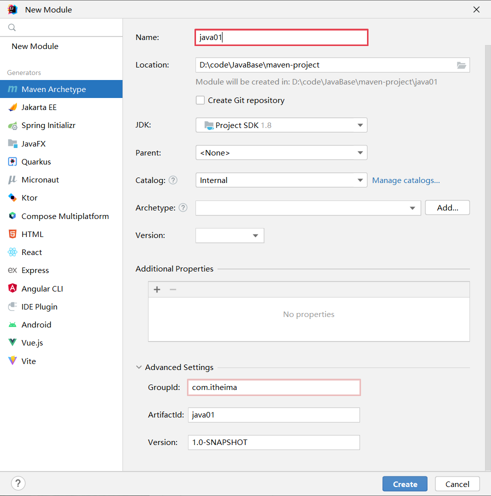Viewport: 491px width, 496px height.
Task: Open the JDK Project SDK dropdown
Action: tap(281, 125)
